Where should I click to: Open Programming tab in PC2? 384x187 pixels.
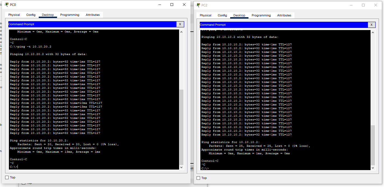[x=261, y=16]
